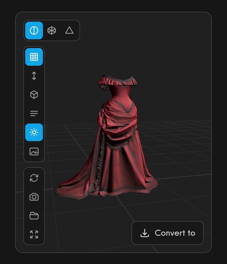Select the triangle geometry view icon
This screenshot has width=227, height=264.
point(69,30)
